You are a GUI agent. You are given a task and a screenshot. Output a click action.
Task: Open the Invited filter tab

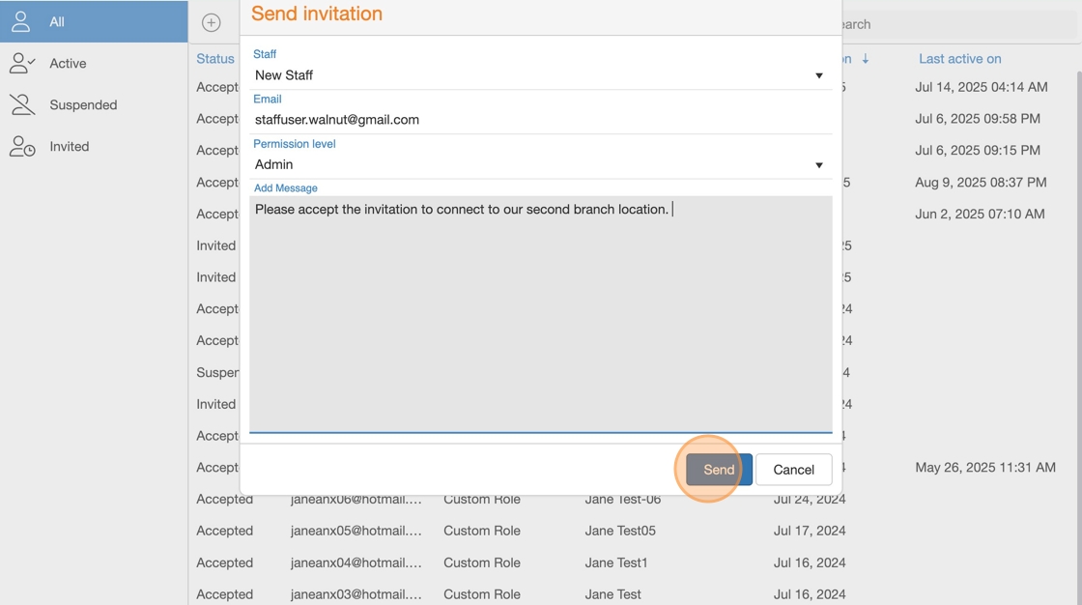click(69, 147)
